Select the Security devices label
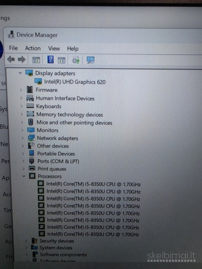This screenshot has height=269, width=202. (57, 241)
